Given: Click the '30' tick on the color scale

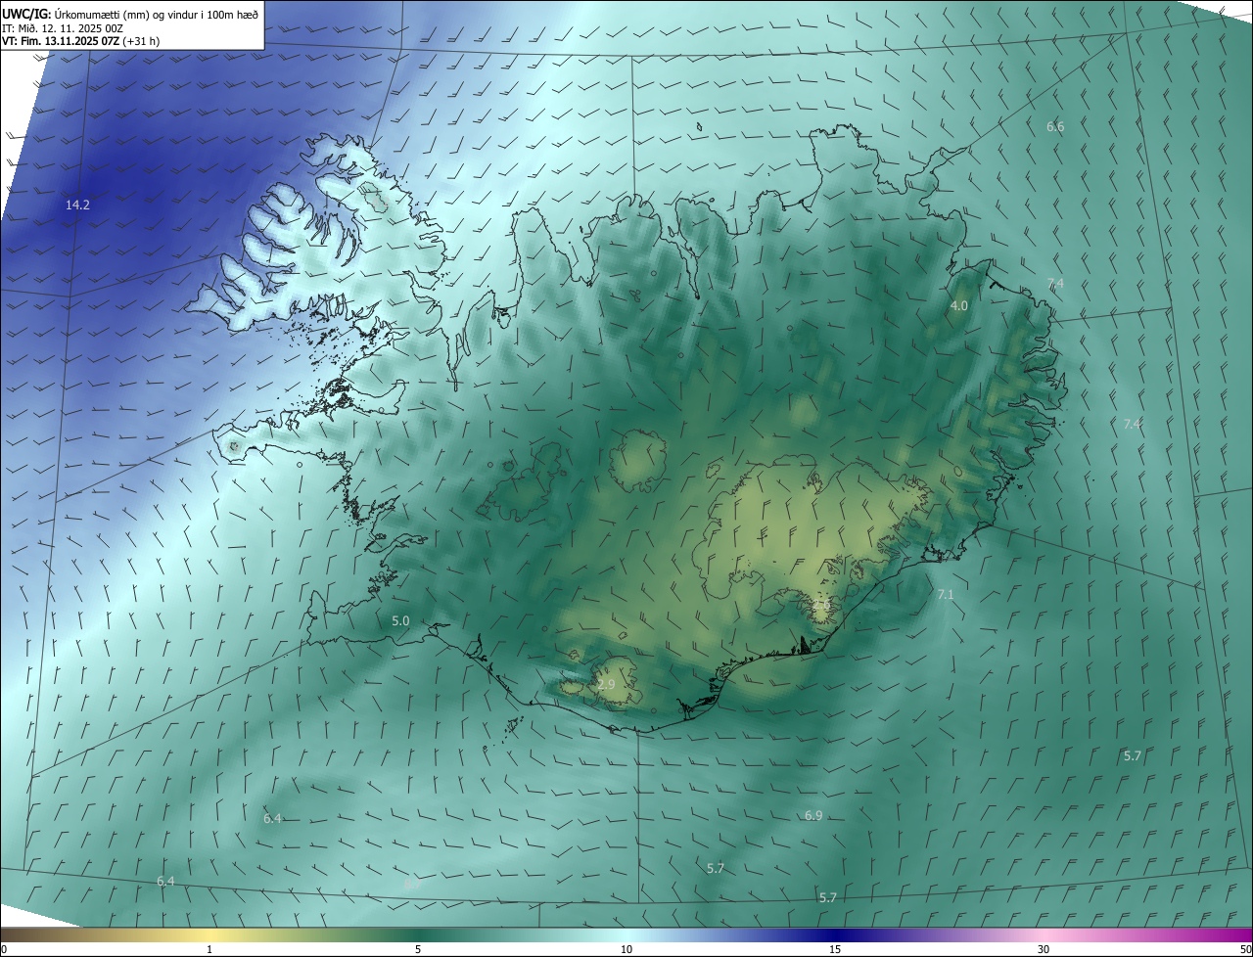Looking at the screenshot, I should click(x=1044, y=949).
